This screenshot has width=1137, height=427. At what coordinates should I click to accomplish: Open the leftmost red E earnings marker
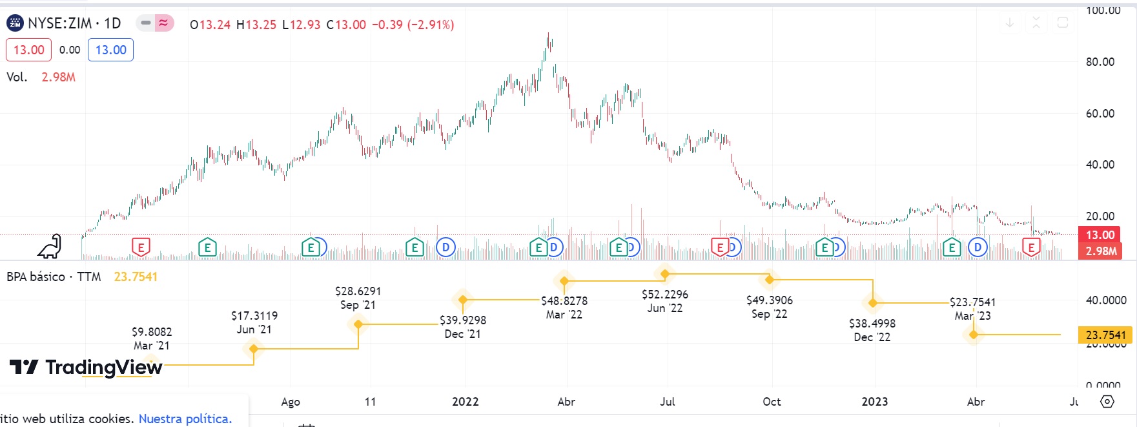(x=141, y=247)
